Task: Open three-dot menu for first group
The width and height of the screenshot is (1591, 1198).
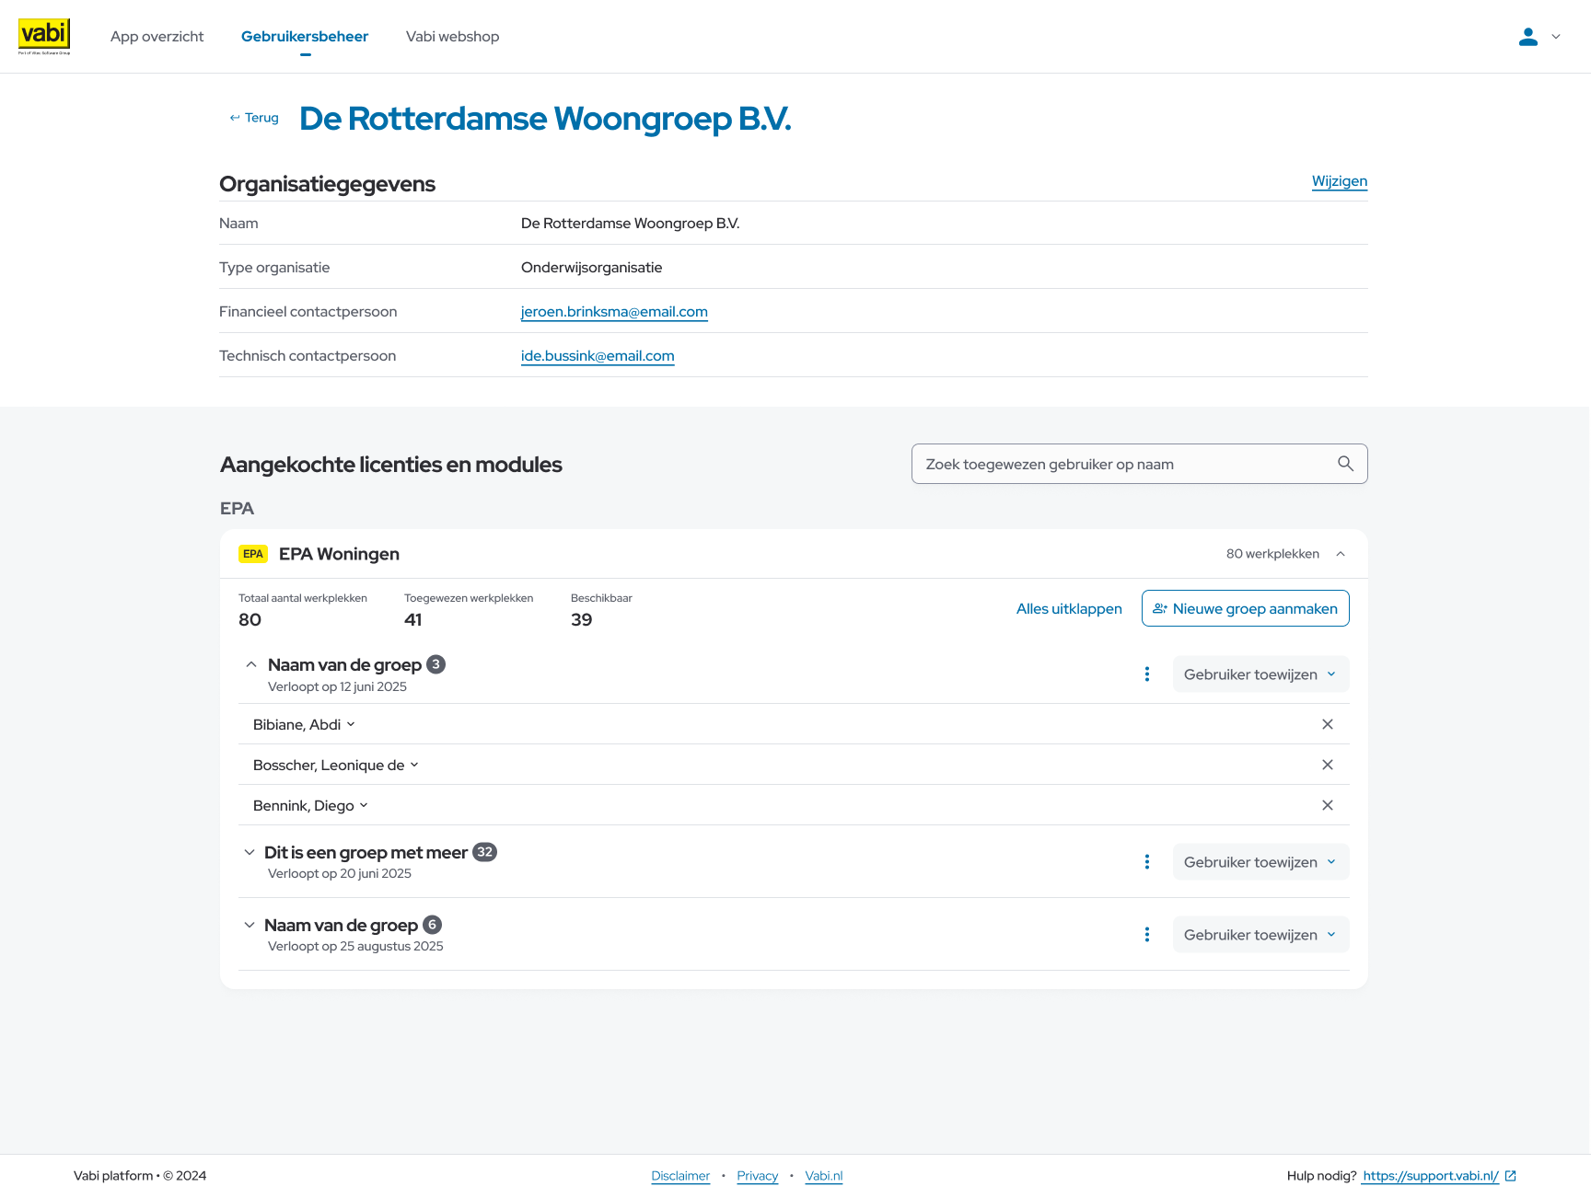Action: (x=1146, y=674)
